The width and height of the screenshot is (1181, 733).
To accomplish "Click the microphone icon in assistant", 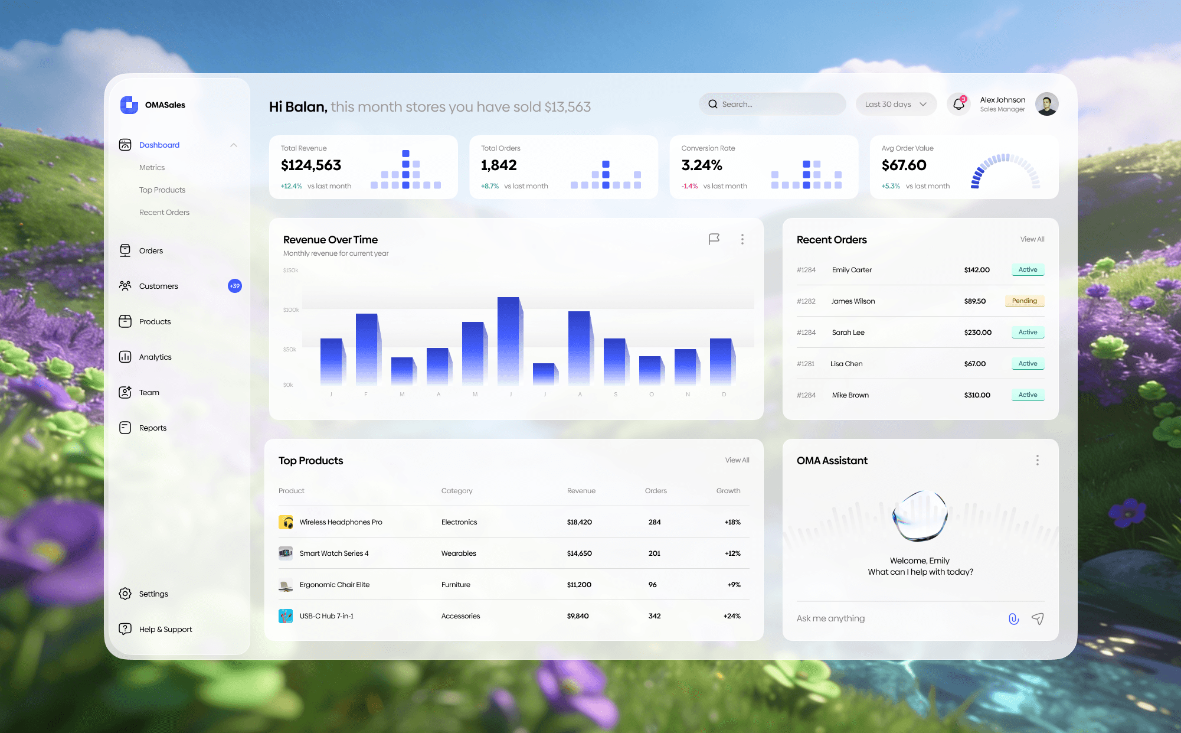I will [x=1013, y=618].
